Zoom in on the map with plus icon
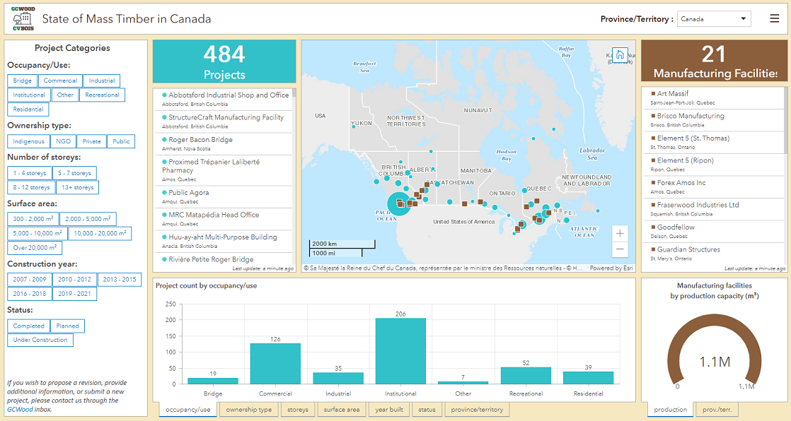 [620, 233]
